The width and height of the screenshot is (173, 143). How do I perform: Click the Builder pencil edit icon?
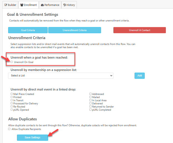[6, 5]
